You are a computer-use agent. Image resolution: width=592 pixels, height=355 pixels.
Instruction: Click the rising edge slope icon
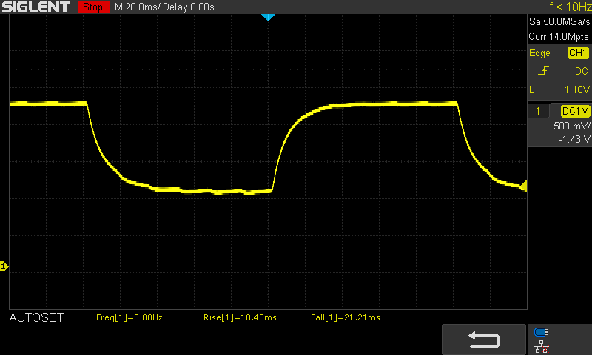543,70
